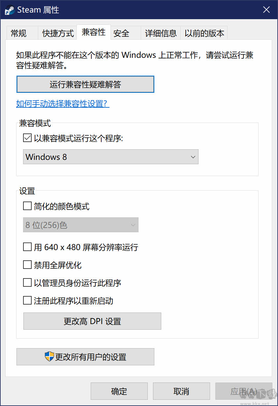
Task: Check 以管理员身份运行此程序
Action: pos(27,283)
